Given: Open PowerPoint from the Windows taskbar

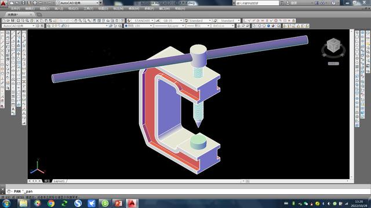Looking at the screenshot, I should pyautogui.click(x=118, y=203).
